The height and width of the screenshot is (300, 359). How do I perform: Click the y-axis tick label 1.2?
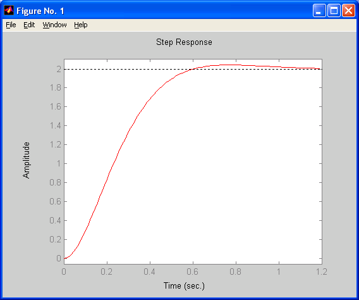(x=56, y=144)
